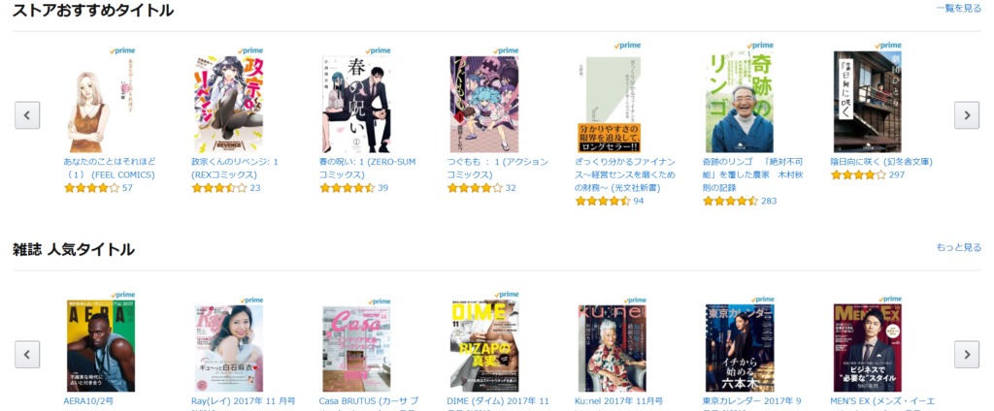Open the もっと見る link
The height and width of the screenshot is (411, 994).
(x=958, y=247)
